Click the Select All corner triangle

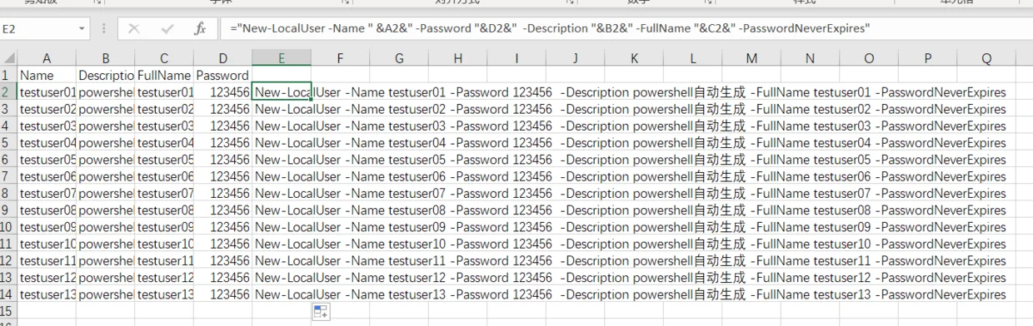pyautogui.click(x=9, y=58)
